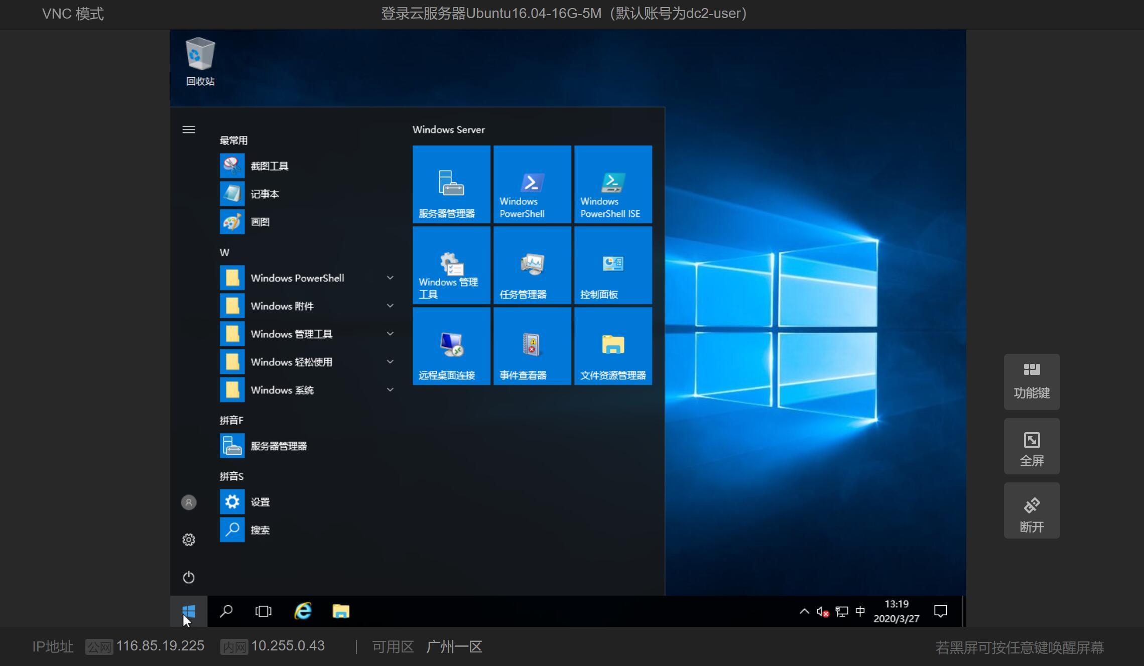Click the Windows Server tile group title
The height and width of the screenshot is (666, 1144).
(x=449, y=129)
